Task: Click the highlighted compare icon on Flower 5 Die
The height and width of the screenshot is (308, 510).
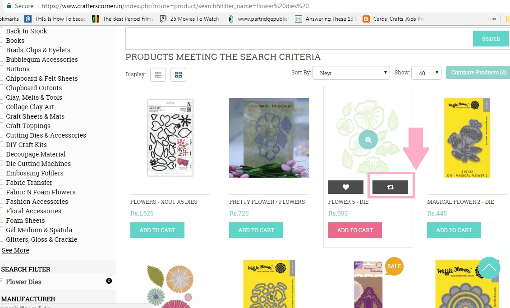Action: 390,187
